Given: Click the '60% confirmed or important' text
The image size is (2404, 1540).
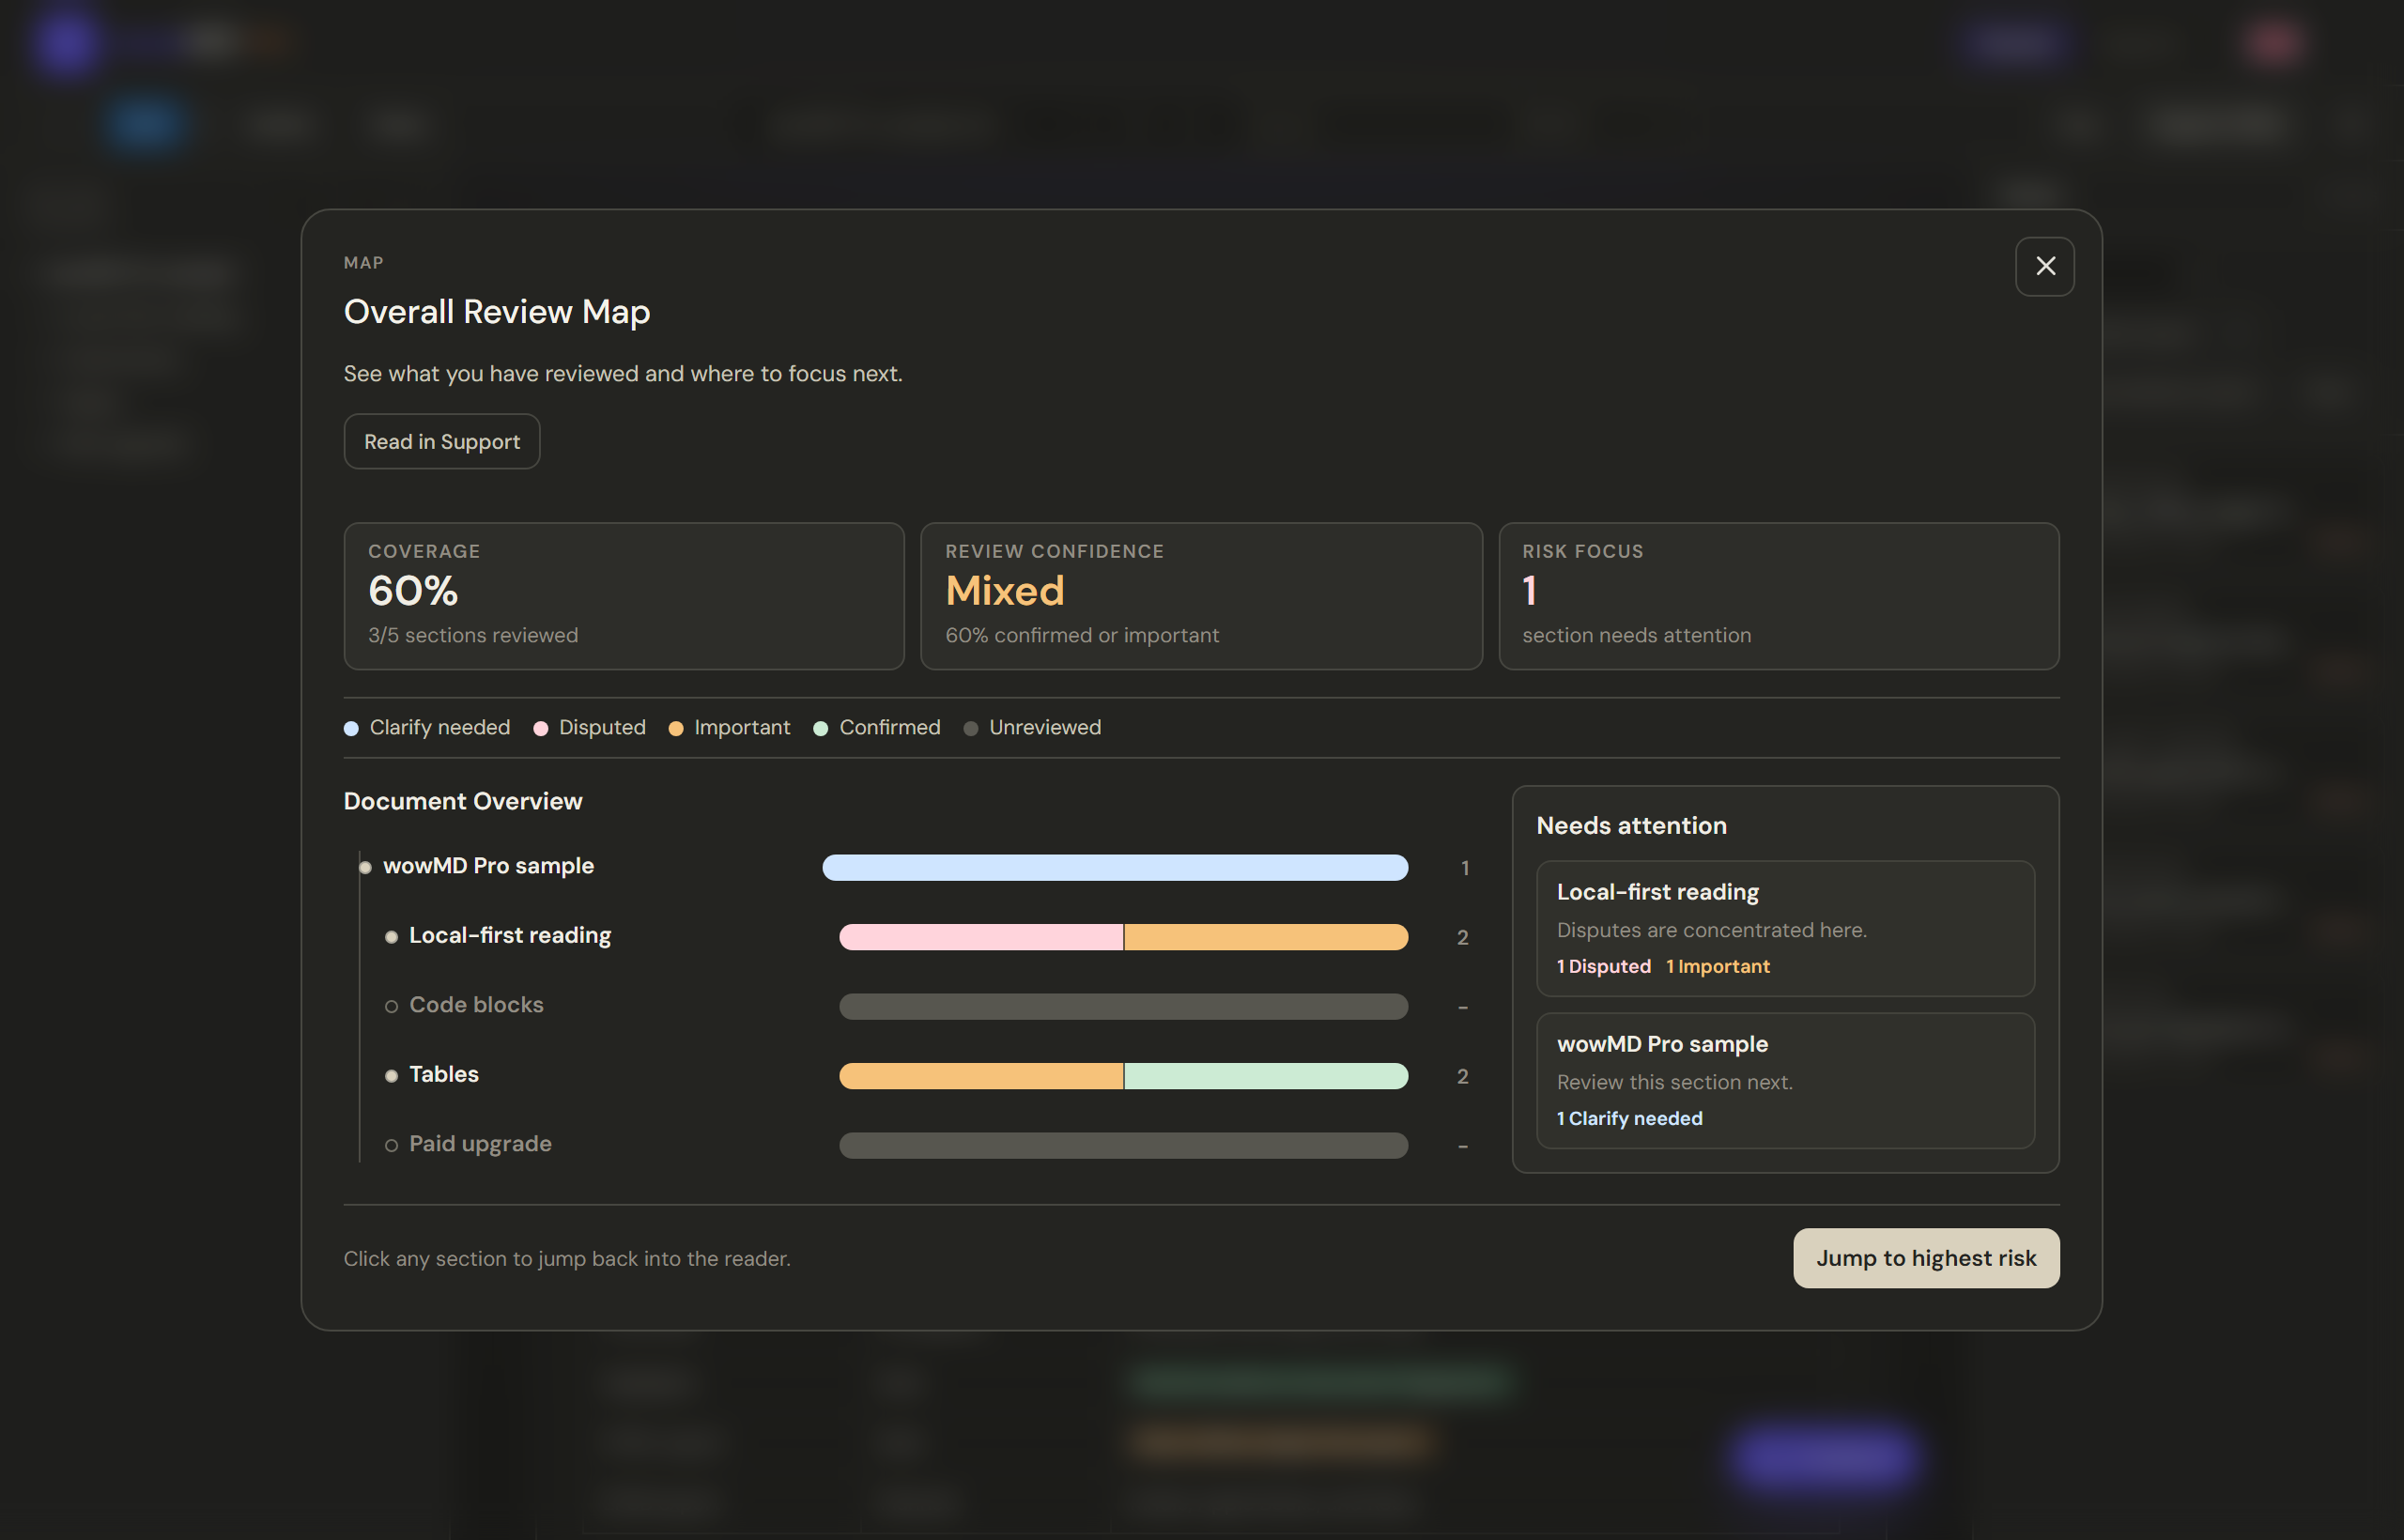Looking at the screenshot, I should [x=1082, y=635].
